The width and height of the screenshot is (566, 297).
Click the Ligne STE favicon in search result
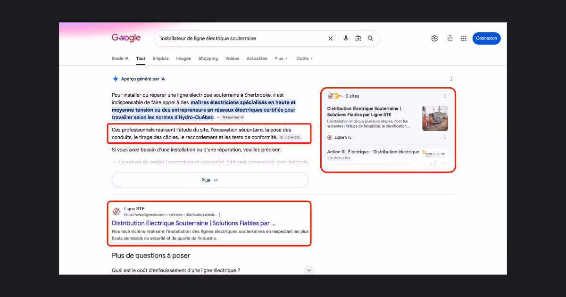[116, 211]
